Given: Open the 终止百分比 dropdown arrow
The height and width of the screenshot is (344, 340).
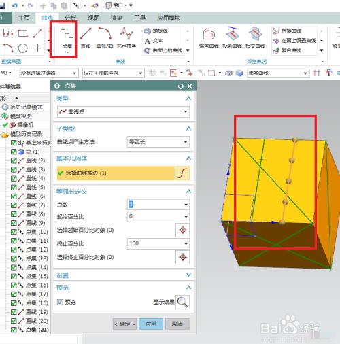Looking at the screenshot, I should click(x=186, y=243).
